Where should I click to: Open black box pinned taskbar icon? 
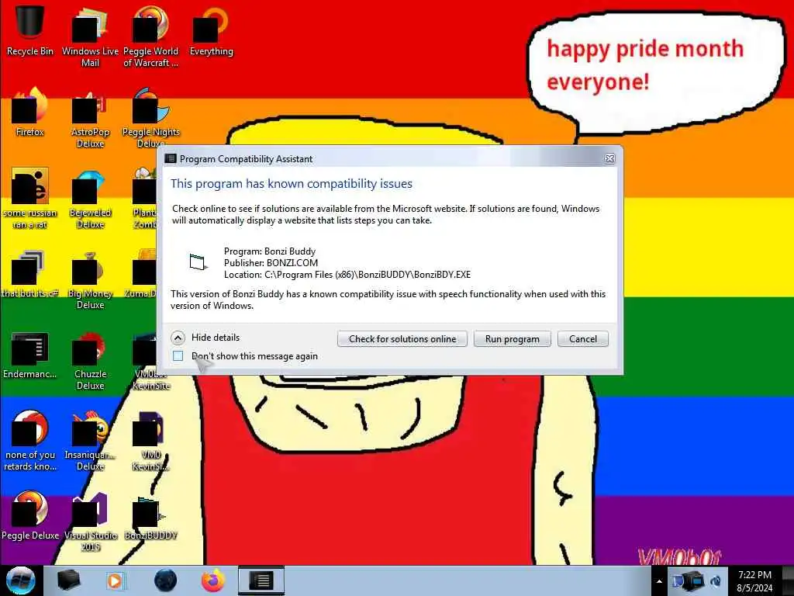[x=69, y=580]
